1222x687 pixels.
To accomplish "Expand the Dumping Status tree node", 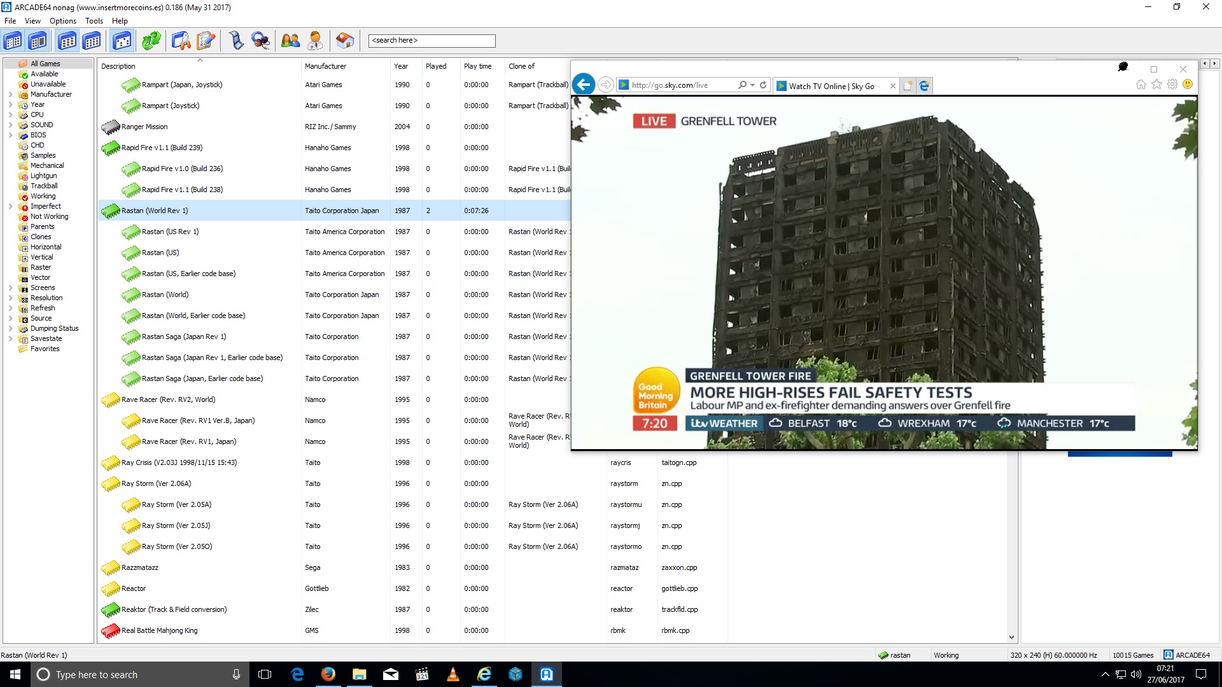I will (10, 328).
